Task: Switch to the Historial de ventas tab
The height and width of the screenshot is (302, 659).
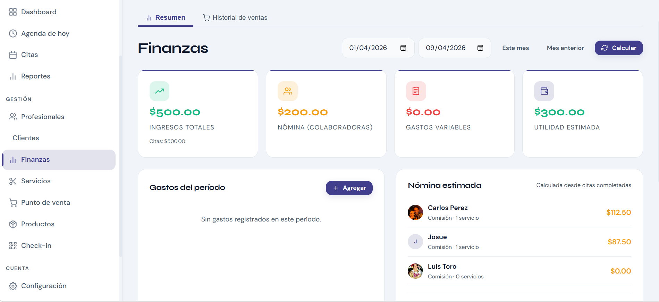Action: click(x=235, y=17)
